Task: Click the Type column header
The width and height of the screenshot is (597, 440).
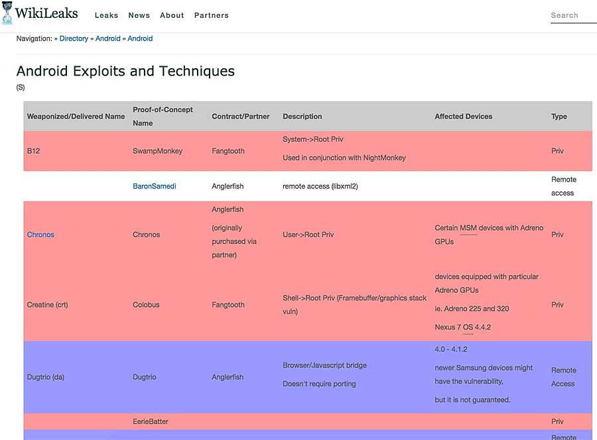Action: (559, 117)
